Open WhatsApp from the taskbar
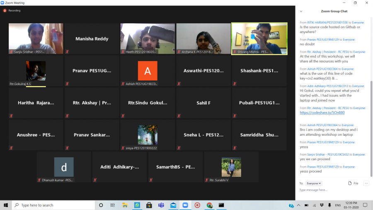This screenshot has height=210, width=373. [137, 205]
